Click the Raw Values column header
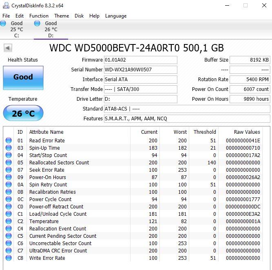This screenshot has width=272, height=270. 247,132
